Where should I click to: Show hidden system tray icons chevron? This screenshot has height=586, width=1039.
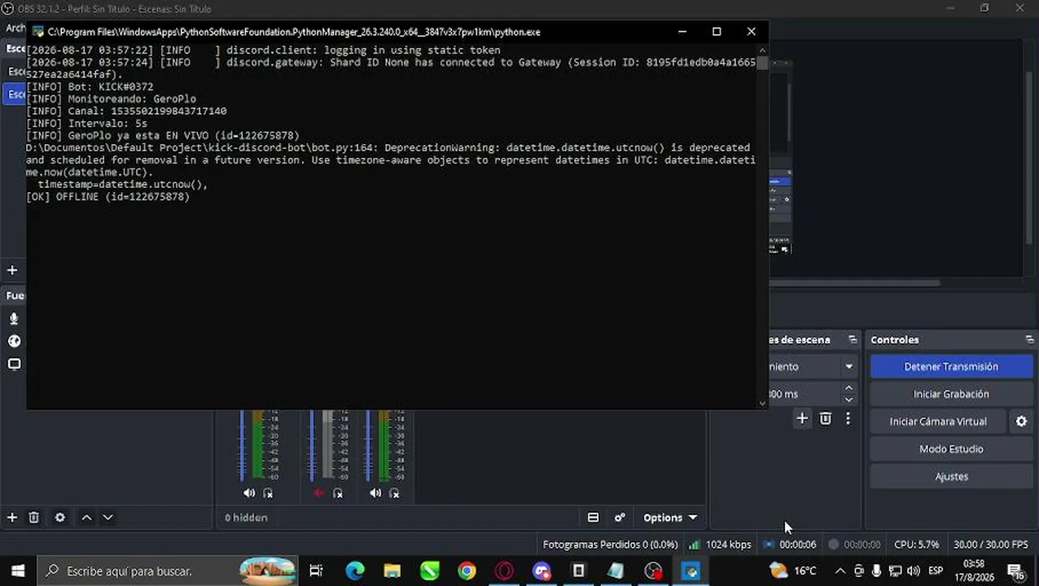[x=840, y=571]
